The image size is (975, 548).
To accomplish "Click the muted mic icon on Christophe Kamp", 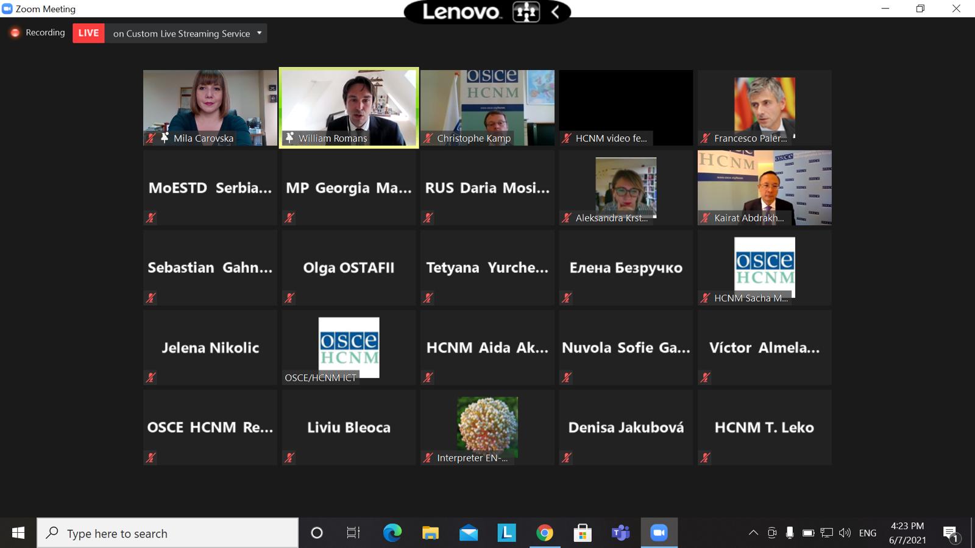I will pyautogui.click(x=428, y=138).
